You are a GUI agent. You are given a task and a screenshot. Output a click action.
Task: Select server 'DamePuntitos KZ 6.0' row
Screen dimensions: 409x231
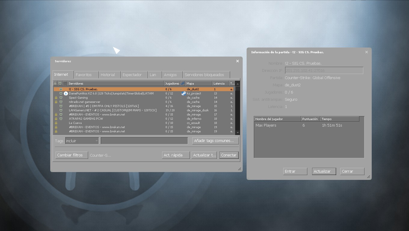(144, 94)
